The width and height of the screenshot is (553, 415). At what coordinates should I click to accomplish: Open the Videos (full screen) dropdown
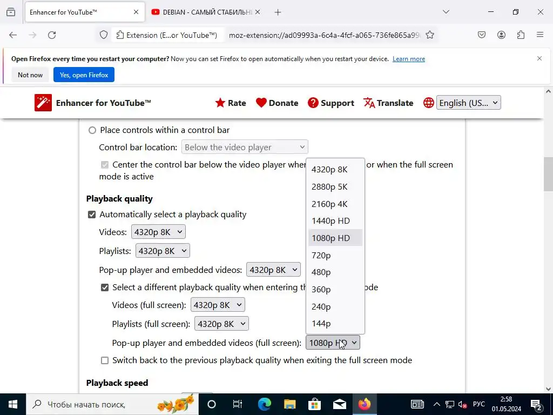point(218,305)
